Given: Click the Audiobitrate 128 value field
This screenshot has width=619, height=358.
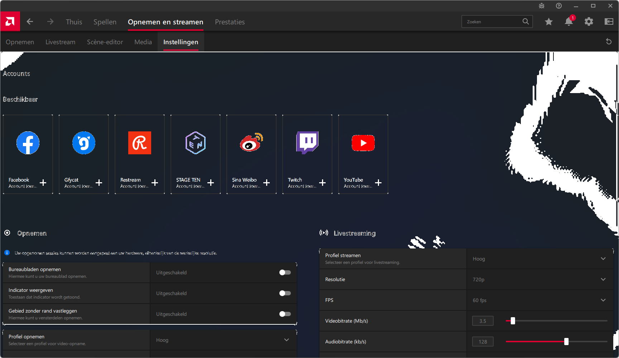Looking at the screenshot, I should [x=483, y=342].
